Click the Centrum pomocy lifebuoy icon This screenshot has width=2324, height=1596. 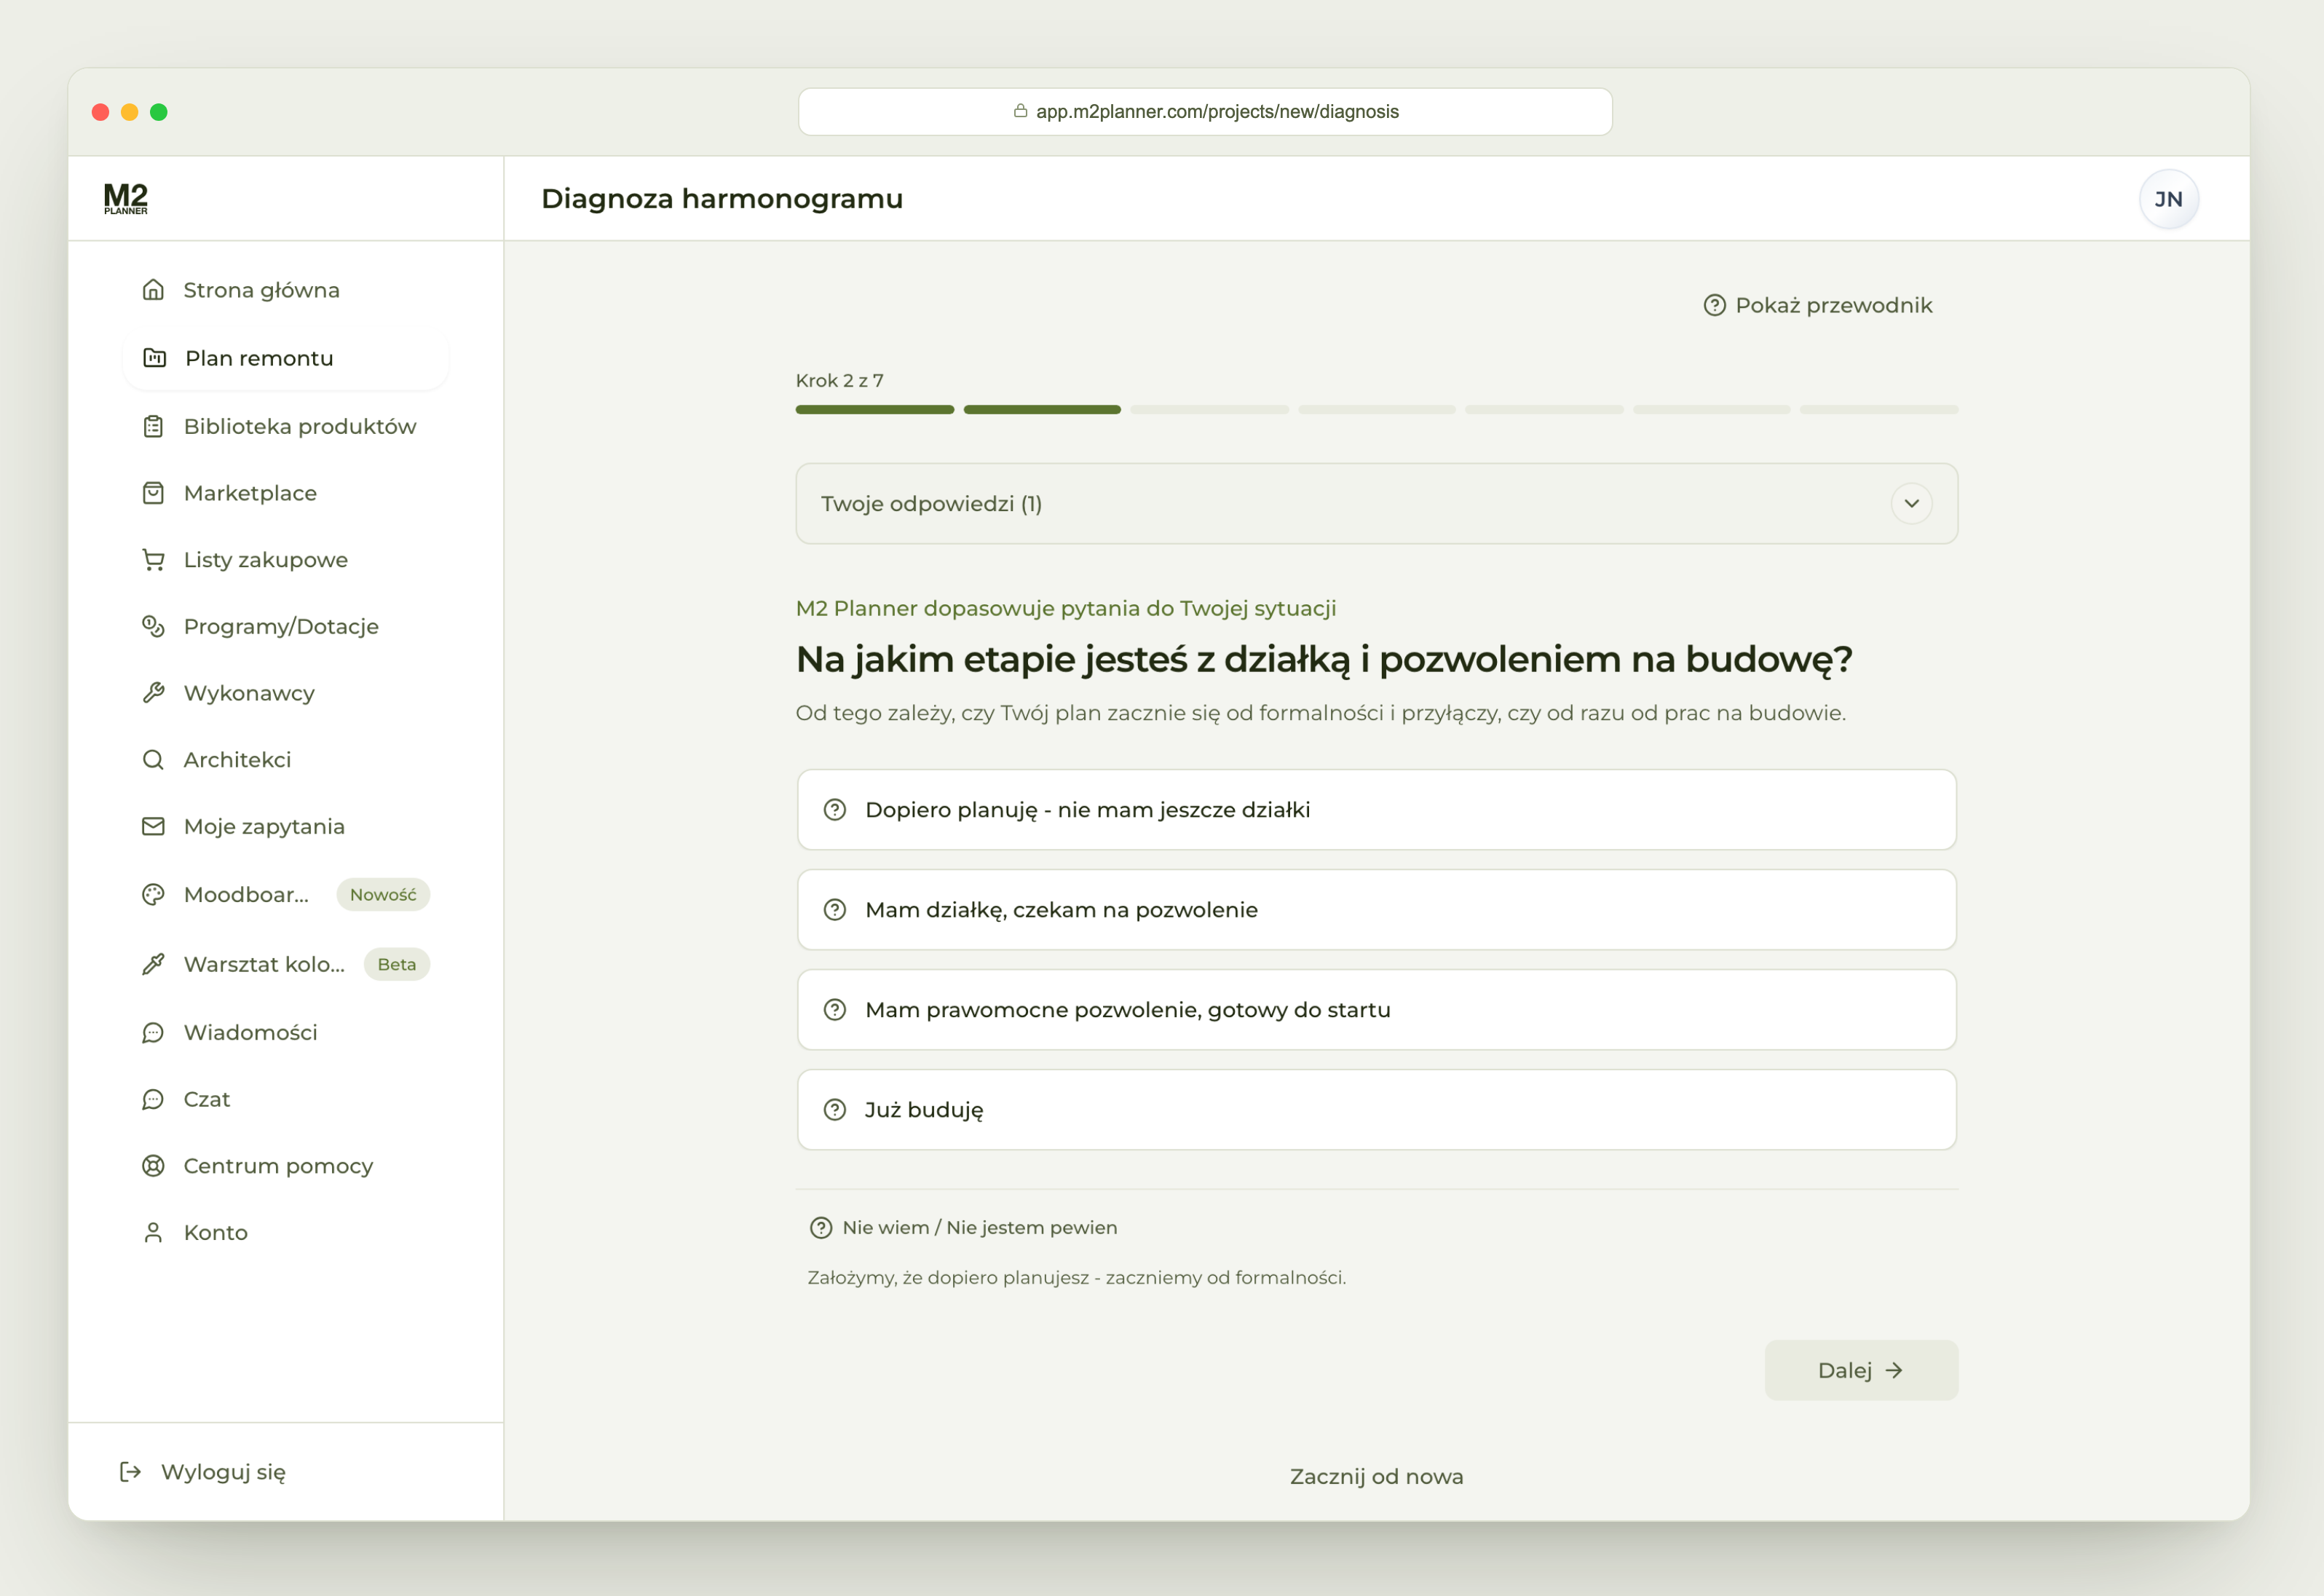153,1166
